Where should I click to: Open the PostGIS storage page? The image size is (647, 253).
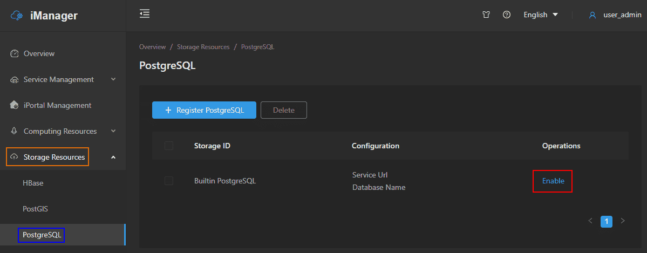click(x=36, y=209)
